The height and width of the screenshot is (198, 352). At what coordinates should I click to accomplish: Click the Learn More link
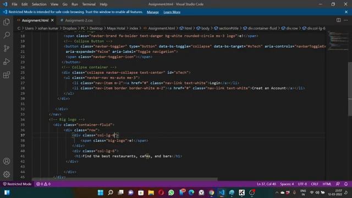click(172, 12)
